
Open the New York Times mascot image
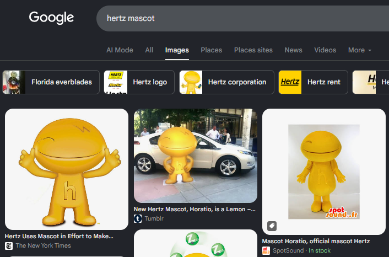[x=67, y=169]
